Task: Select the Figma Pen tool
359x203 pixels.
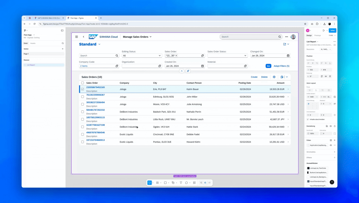Action: [x=173, y=183]
